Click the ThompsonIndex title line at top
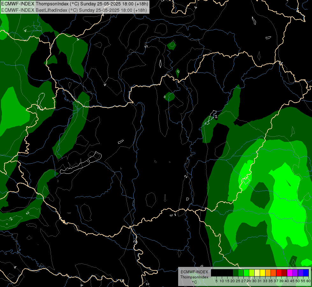The width and height of the screenshot is (312, 287). (75, 4)
